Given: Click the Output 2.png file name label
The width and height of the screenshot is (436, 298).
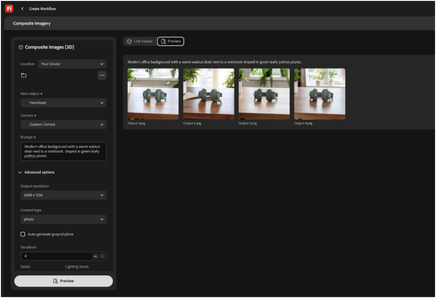Looking at the screenshot, I should coord(192,123).
